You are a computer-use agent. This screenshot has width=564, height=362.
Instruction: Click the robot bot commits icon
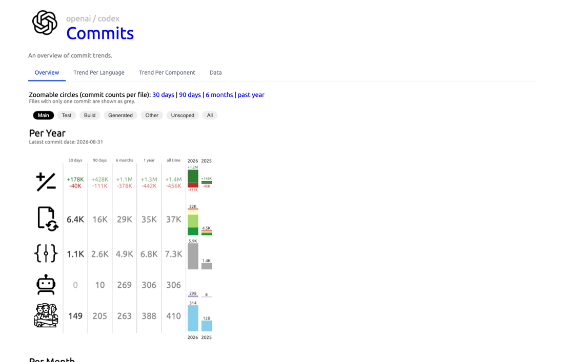[46, 285]
